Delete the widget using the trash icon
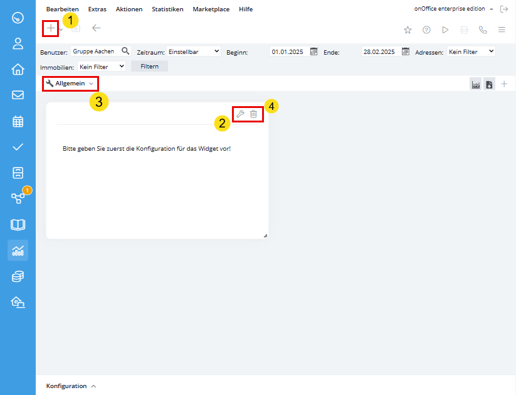516x395 pixels. [x=253, y=114]
